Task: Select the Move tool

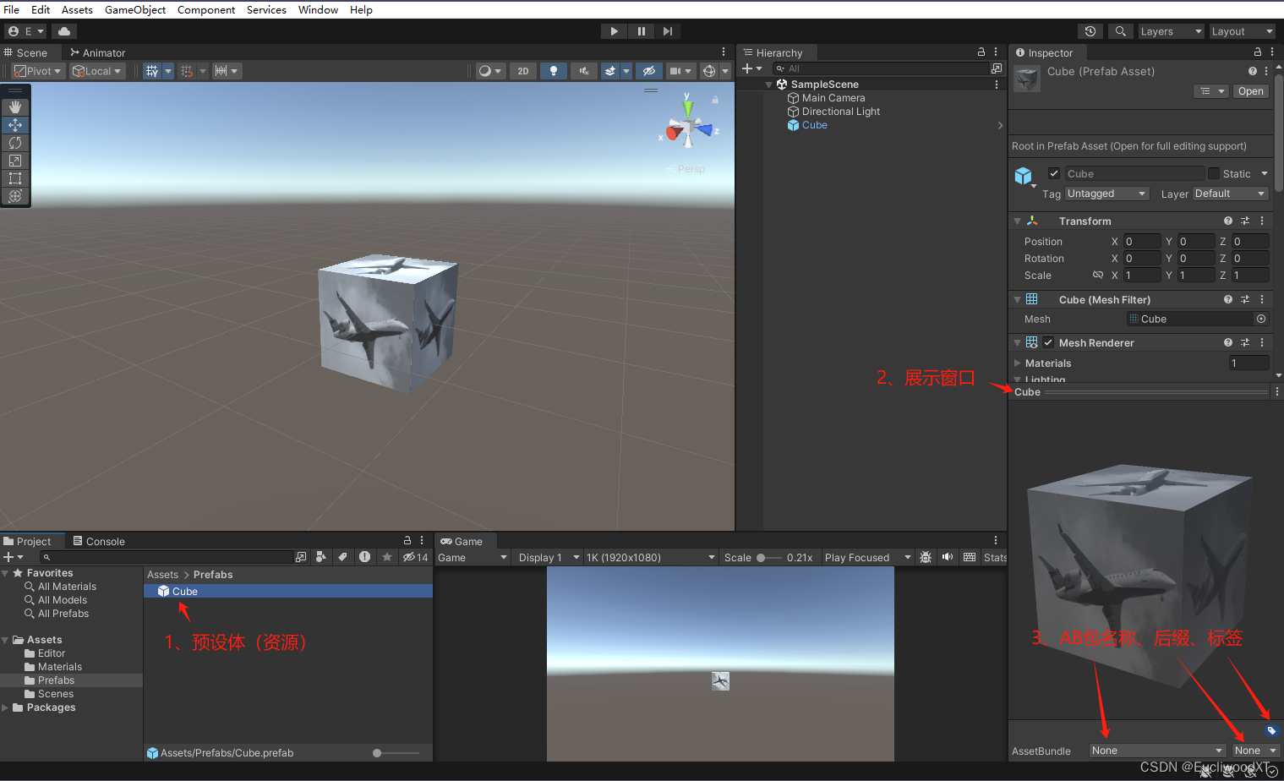Action: click(15, 124)
